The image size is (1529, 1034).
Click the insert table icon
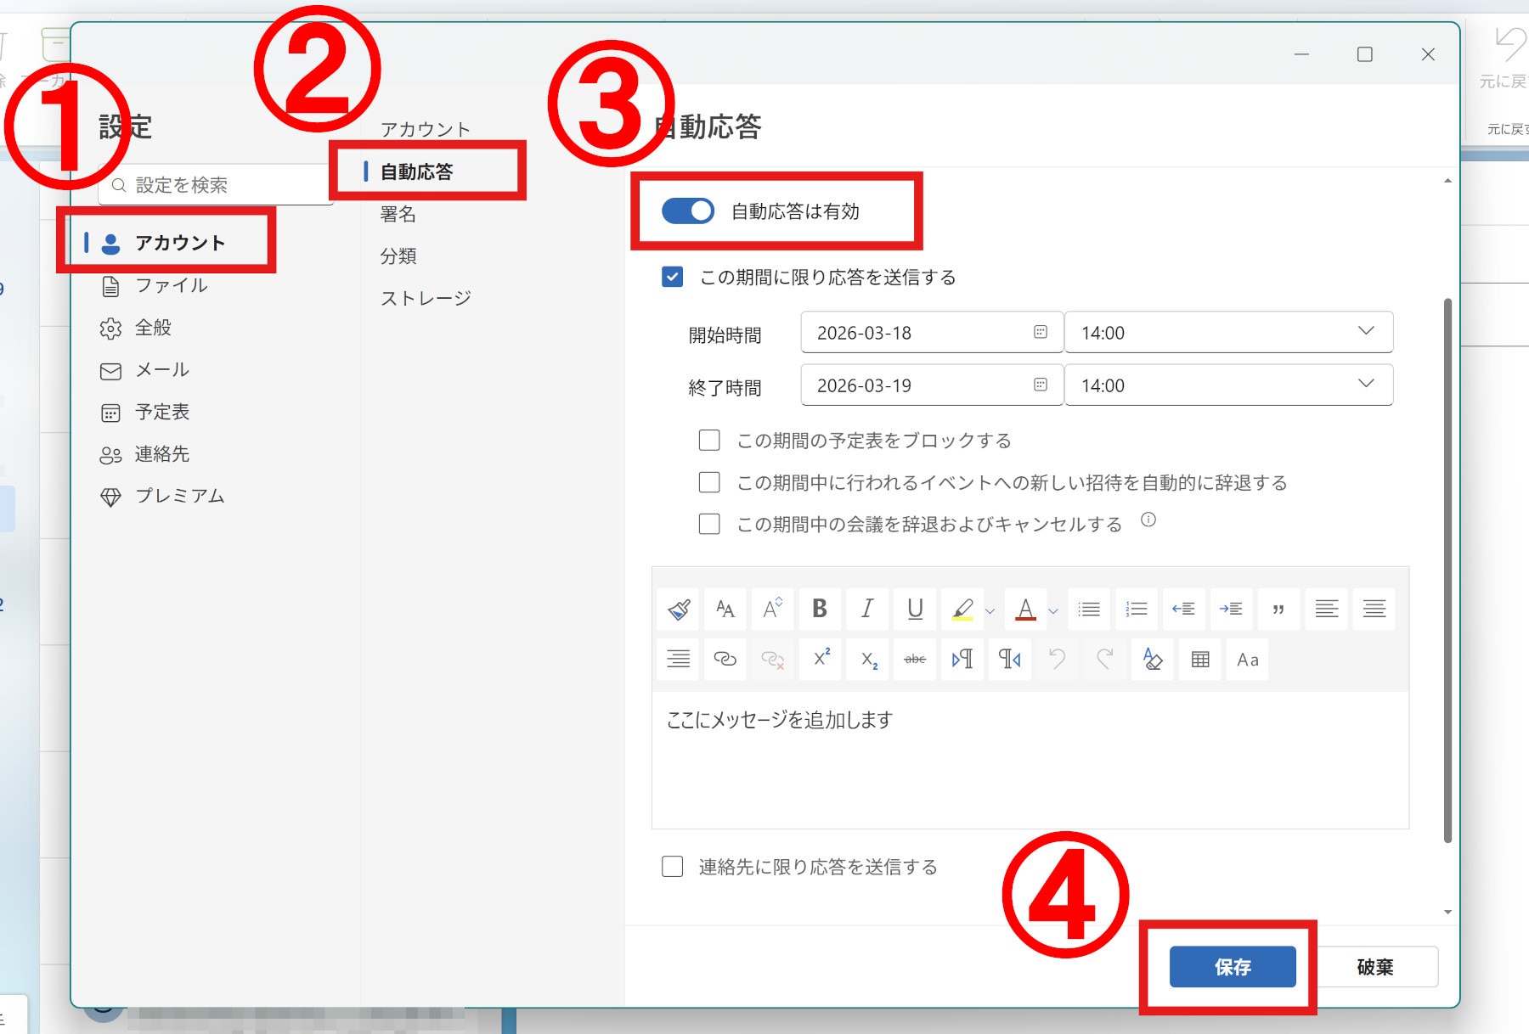click(1199, 659)
